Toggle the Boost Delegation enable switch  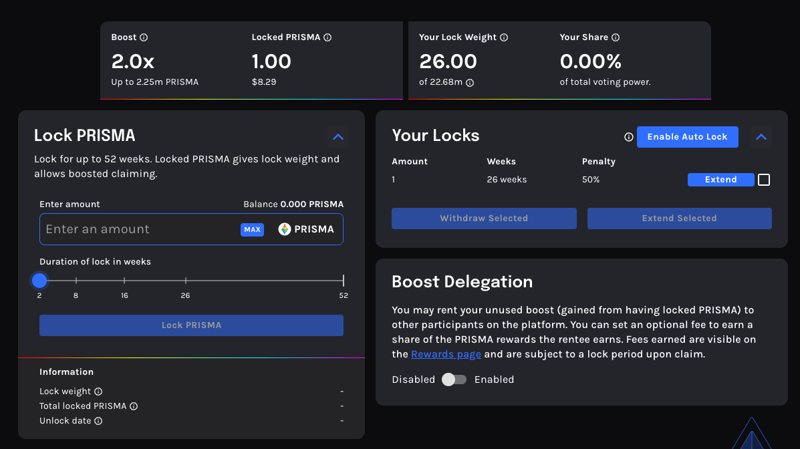[454, 380]
